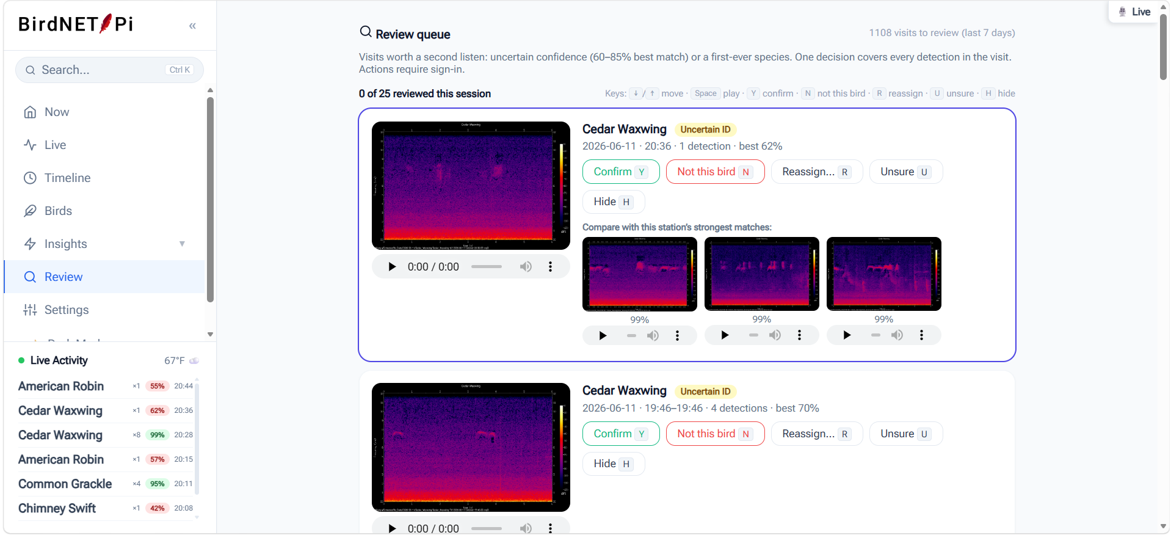
Task: Click the Search input field
Action: pyautogui.click(x=109, y=70)
